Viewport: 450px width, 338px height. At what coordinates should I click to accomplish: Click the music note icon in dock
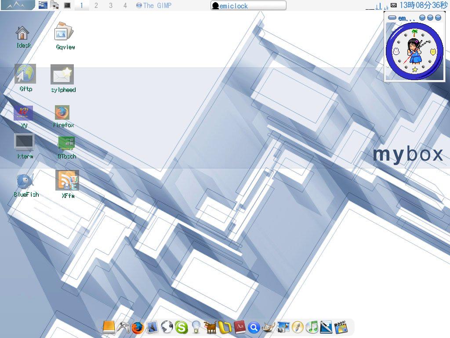(x=312, y=327)
